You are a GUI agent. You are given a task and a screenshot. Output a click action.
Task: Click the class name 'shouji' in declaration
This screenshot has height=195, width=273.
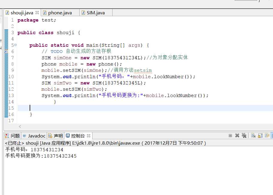(x=66, y=33)
